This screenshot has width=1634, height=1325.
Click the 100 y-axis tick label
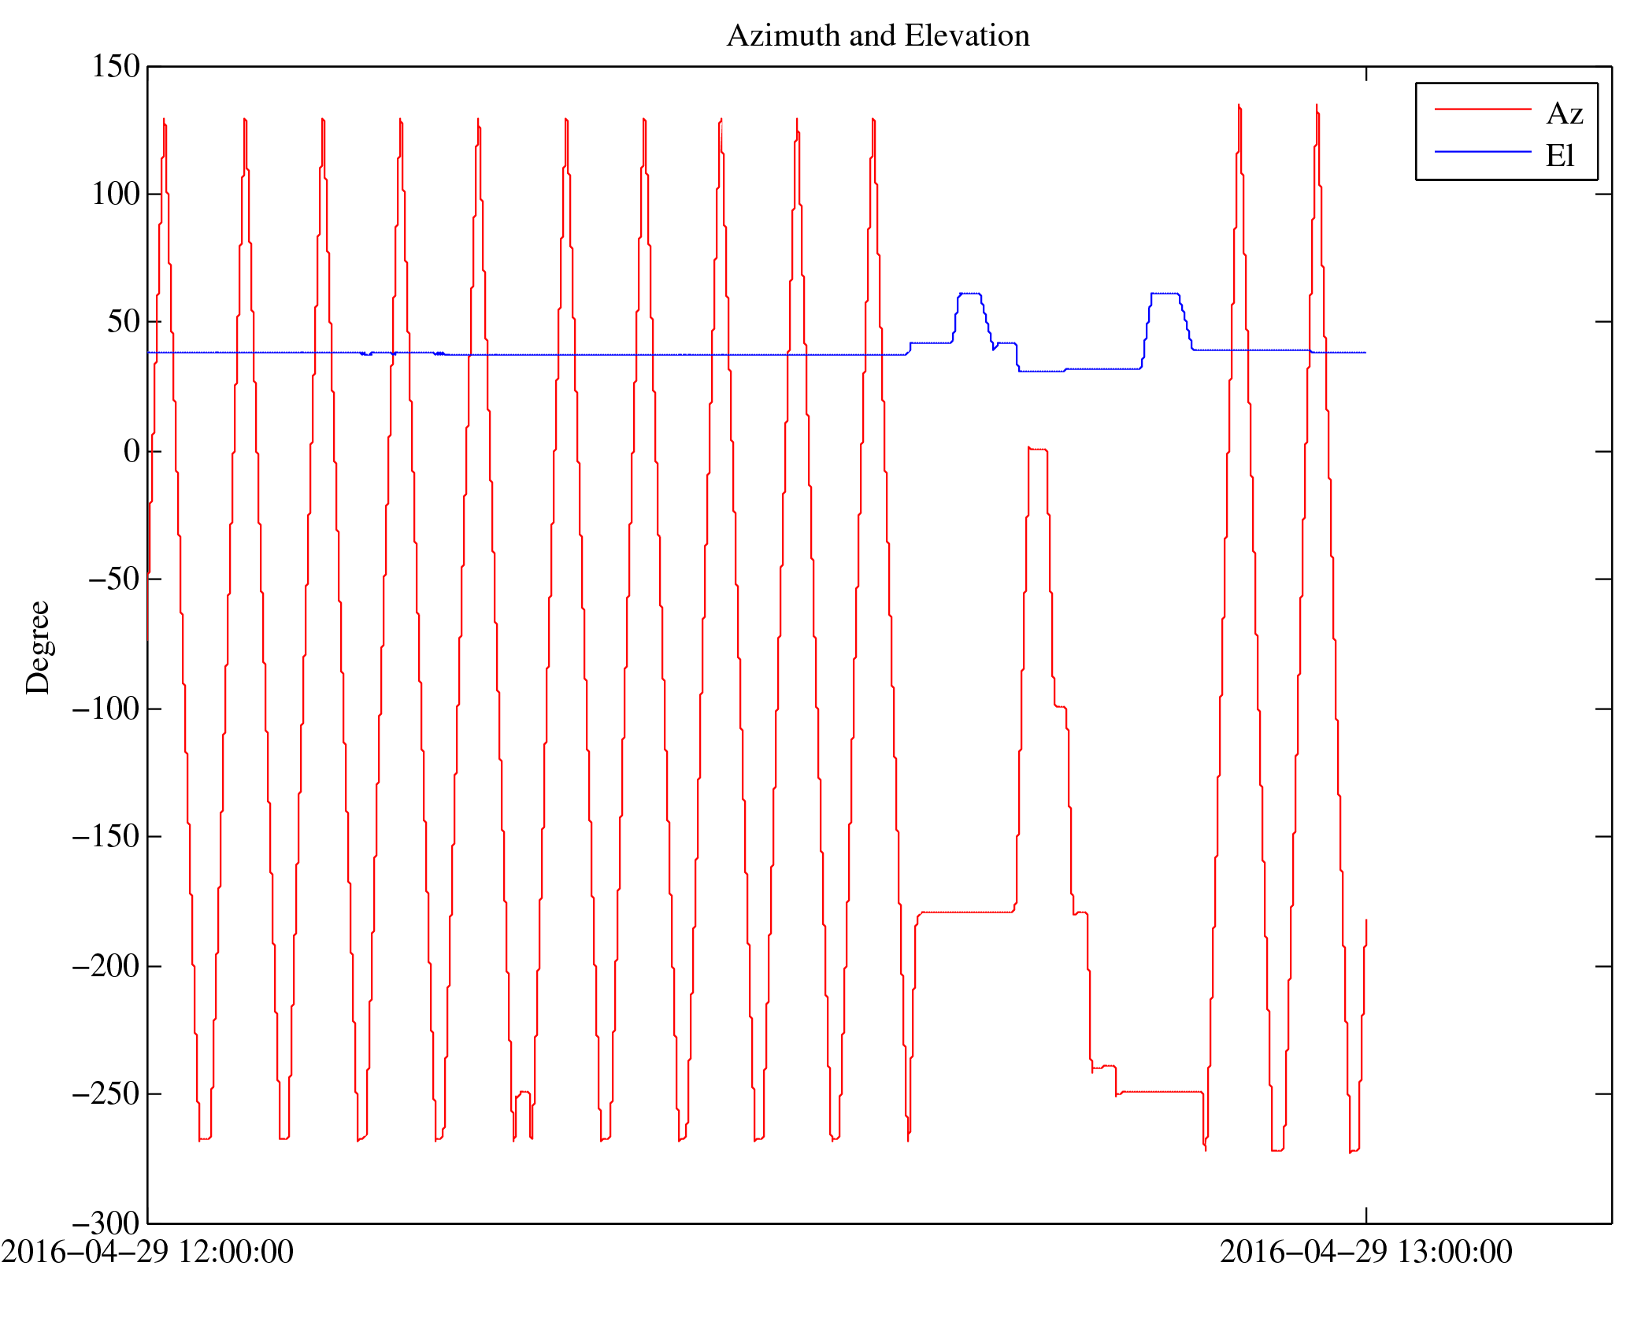point(116,194)
